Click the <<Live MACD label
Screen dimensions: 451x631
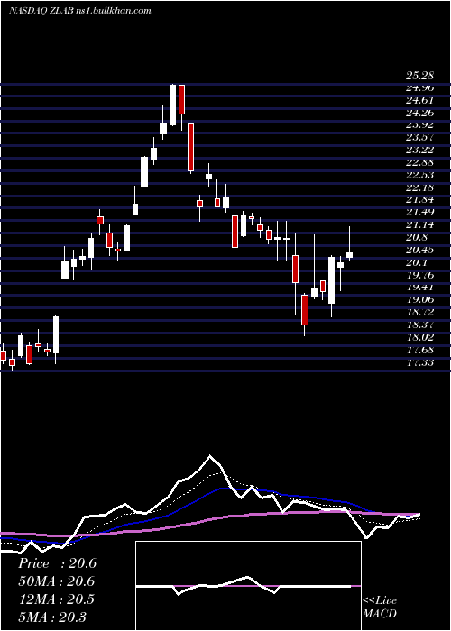380,608
